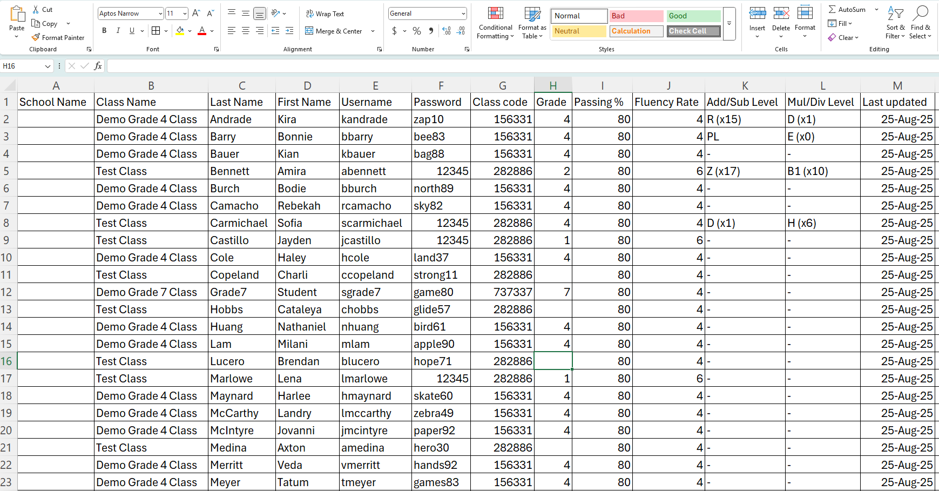Toggle underline formatting

[x=132, y=31]
